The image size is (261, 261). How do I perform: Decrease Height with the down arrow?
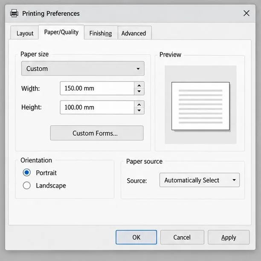click(x=139, y=110)
